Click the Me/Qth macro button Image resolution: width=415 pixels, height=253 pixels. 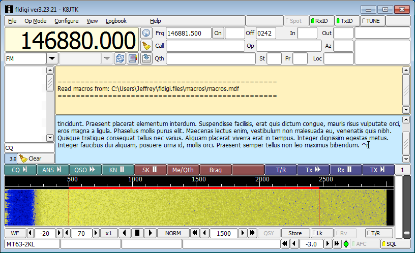click(x=184, y=170)
